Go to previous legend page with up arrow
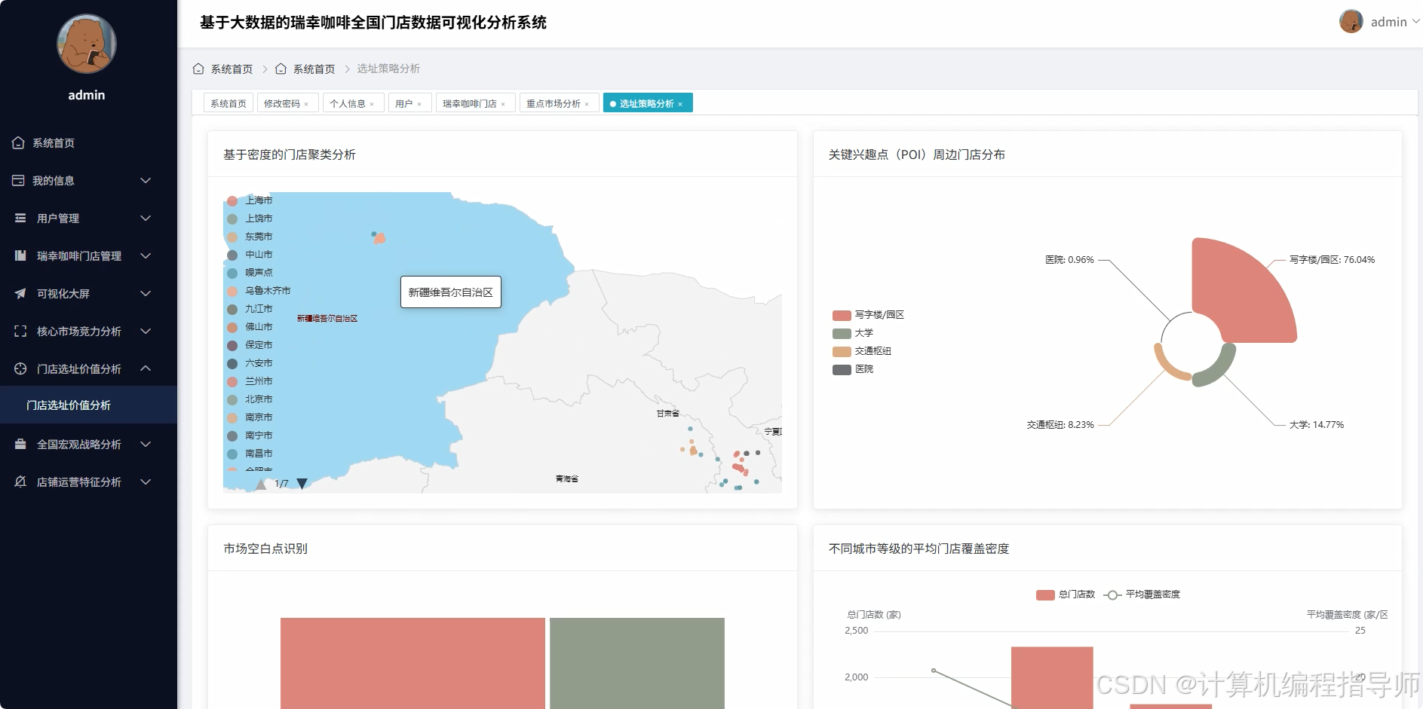Screen dimensions: 1423x709 (x=261, y=484)
